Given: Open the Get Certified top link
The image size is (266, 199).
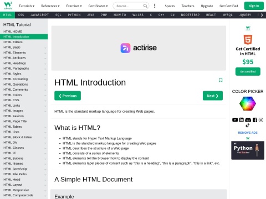Looking at the screenshot, I should coord(229,6).
